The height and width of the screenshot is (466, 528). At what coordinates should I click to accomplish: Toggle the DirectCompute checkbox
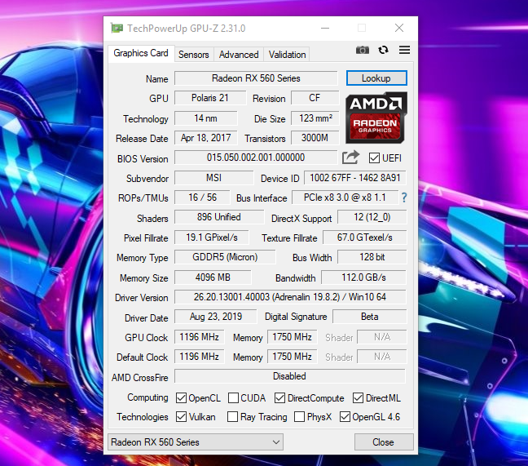[x=279, y=398]
